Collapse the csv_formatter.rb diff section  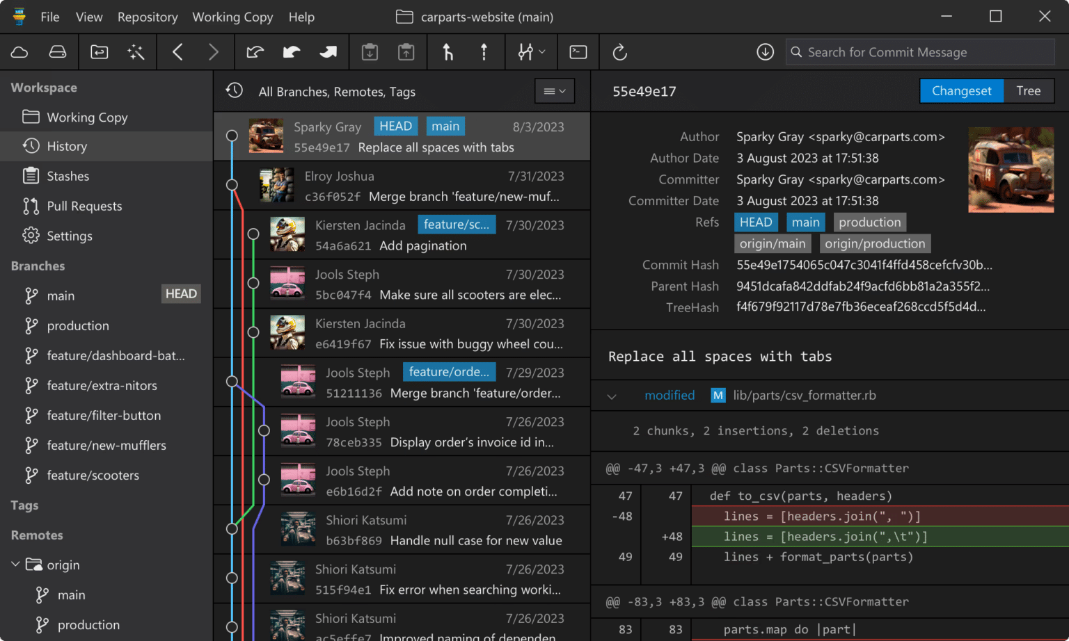(612, 396)
